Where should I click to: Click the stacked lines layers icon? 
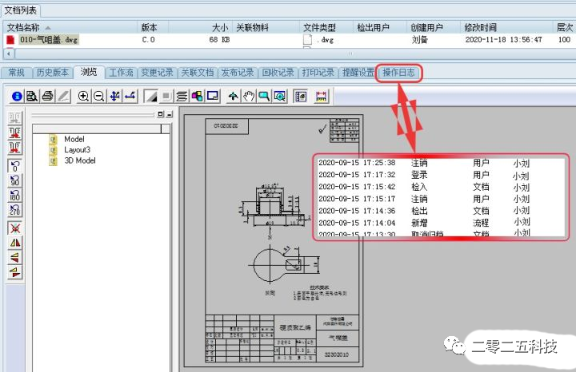coord(182,97)
